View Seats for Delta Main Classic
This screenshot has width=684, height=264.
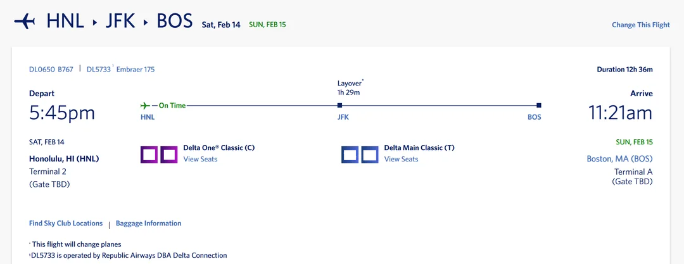coord(401,160)
